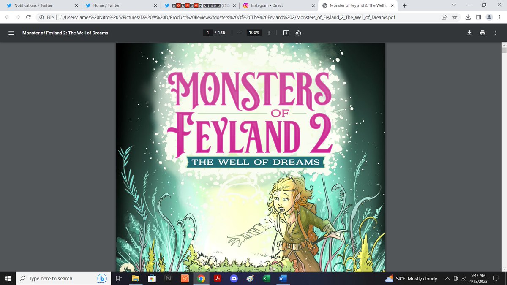Open File Explorer from taskbar
Screen dimensions: 507x285
135,278
